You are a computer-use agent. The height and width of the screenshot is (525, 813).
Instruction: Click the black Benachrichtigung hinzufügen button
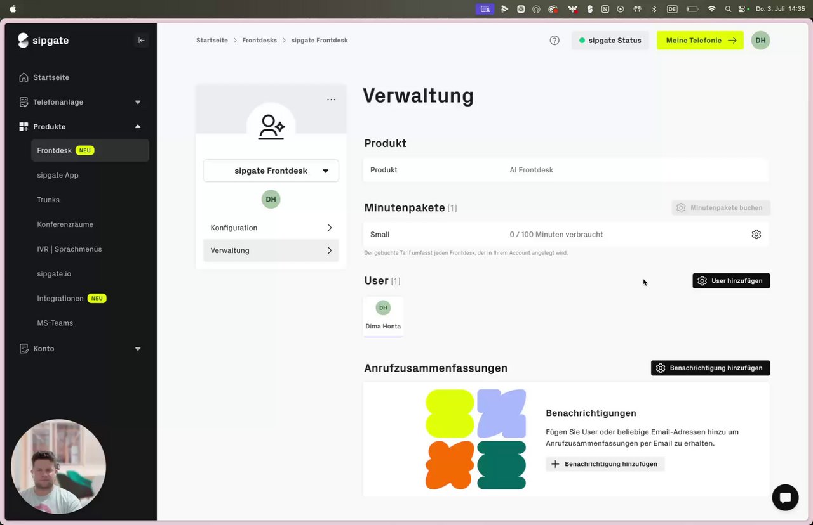pyautogui.click(x=710, y=368)
